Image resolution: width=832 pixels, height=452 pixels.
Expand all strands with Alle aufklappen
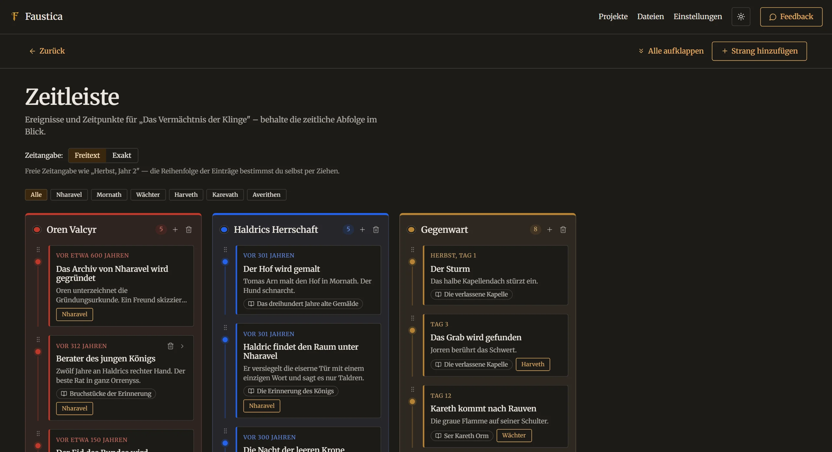(671, 51)
